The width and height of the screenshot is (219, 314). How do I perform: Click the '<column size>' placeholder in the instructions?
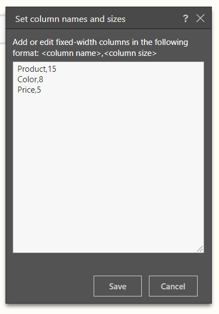pyautogui.click(x=130, y=53)
